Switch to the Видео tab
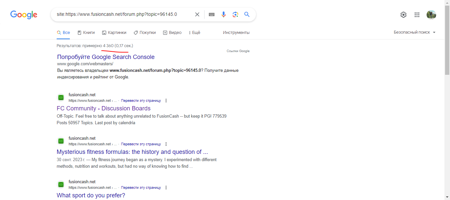 coord(172,33)
